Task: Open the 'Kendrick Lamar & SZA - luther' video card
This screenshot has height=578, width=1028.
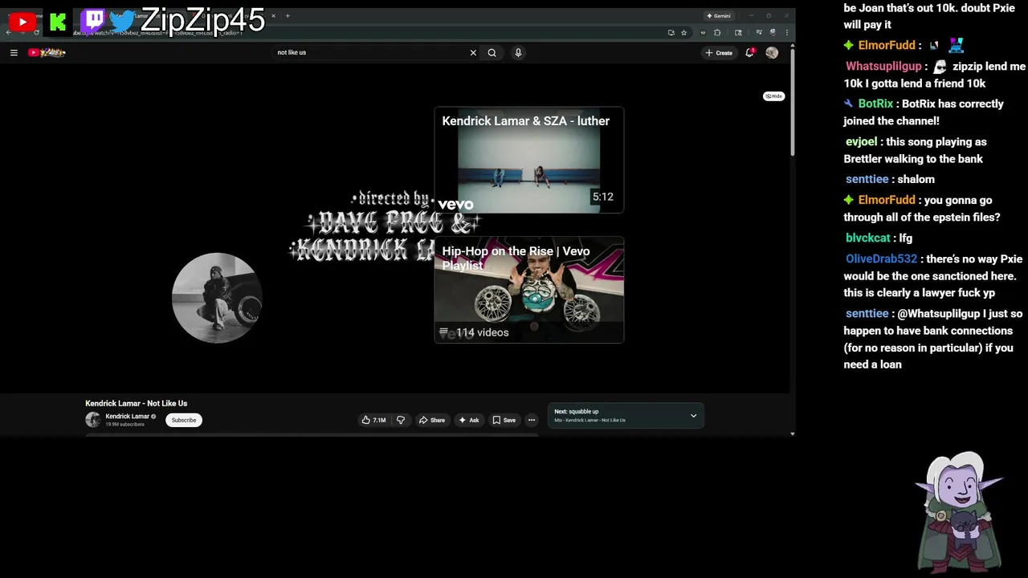Action: coord(528,160)
